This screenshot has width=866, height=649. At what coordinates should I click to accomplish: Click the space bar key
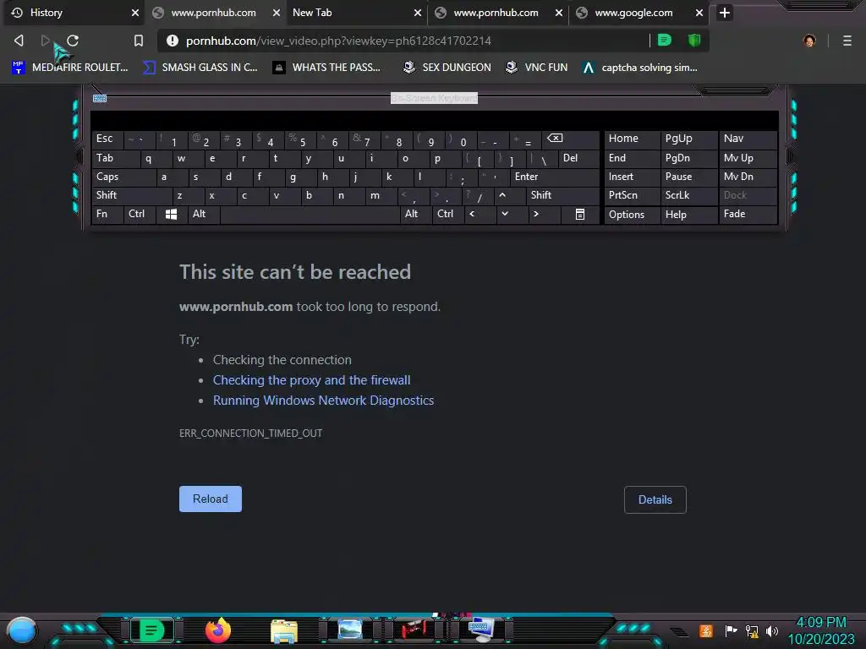(x=310, y=214)
